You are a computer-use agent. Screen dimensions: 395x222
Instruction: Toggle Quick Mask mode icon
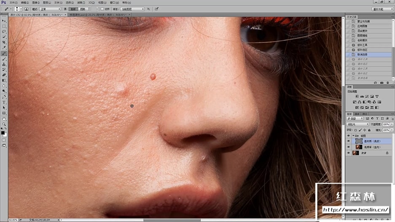[4, 140]
